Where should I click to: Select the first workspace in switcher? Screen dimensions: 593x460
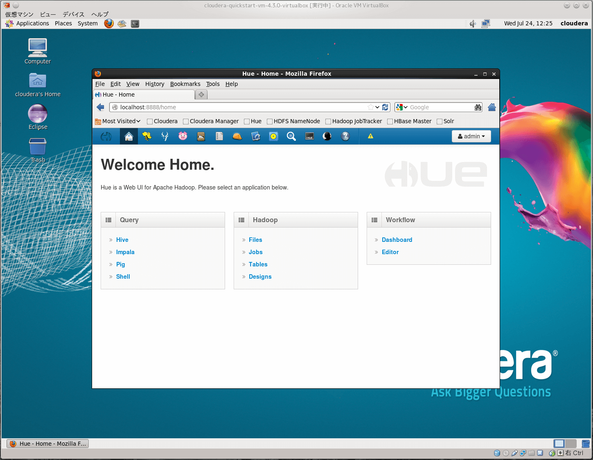559,444
